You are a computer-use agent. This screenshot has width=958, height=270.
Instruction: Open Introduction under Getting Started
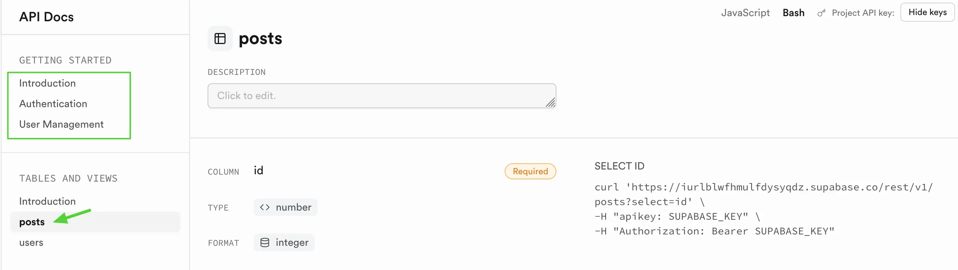click(x=47, y=83)
